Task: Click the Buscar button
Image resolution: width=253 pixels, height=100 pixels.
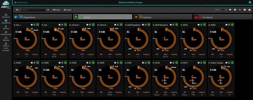Action: point(57,10)
